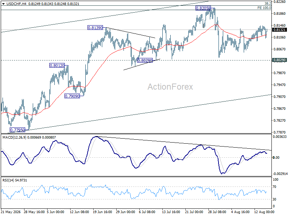The height and width of the screenshot is (216, 288).
Task: Select the 0.77950 bottom price label
Action: pos(17,130)
